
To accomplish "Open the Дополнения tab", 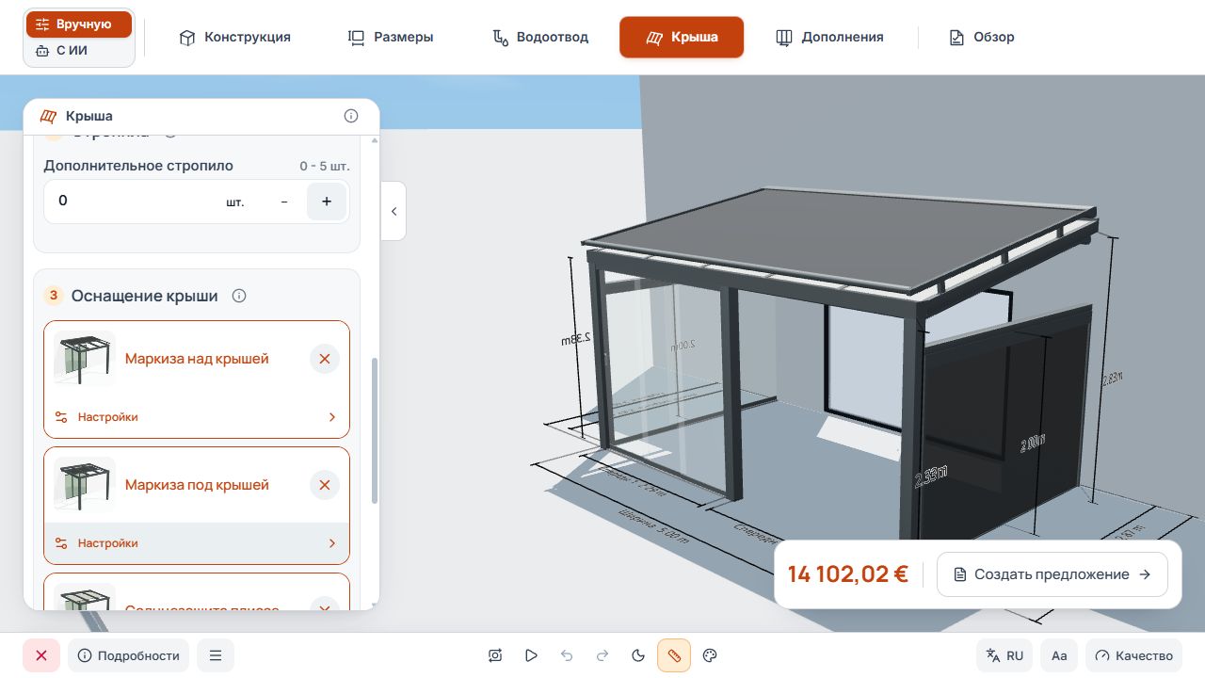I will pos(829,38).
